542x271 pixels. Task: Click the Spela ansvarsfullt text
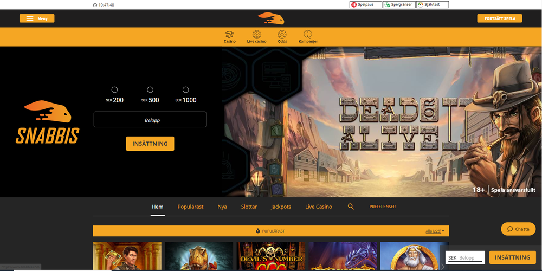(513, 190)
